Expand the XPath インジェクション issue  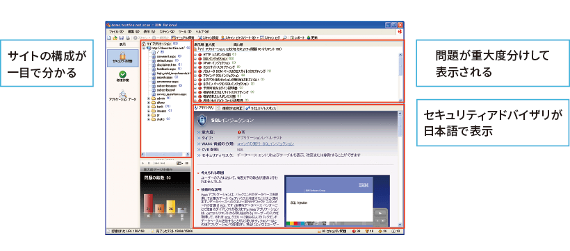(195, 62)
